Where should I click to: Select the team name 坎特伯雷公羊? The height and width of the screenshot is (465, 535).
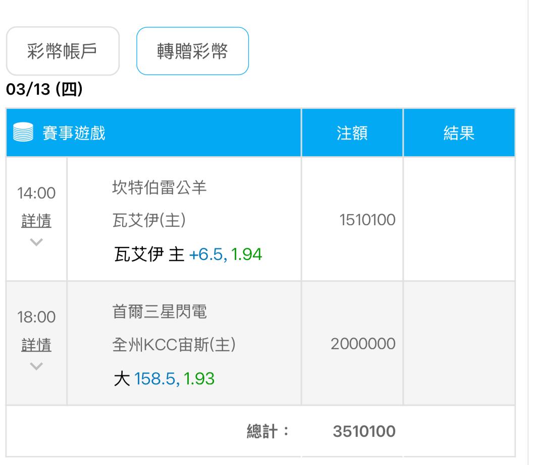point(159,187)
